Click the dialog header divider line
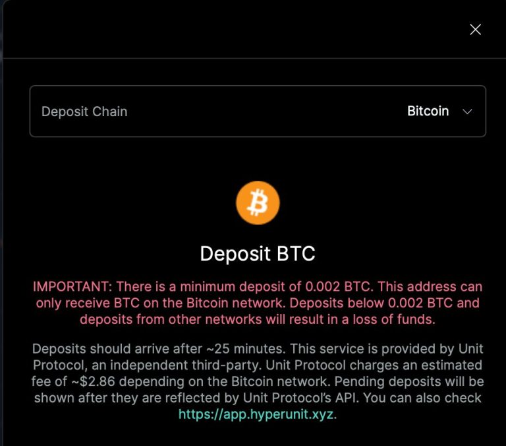Image resolution: width=506 pixels, height=446 pixels. click(x=254, y=58)
